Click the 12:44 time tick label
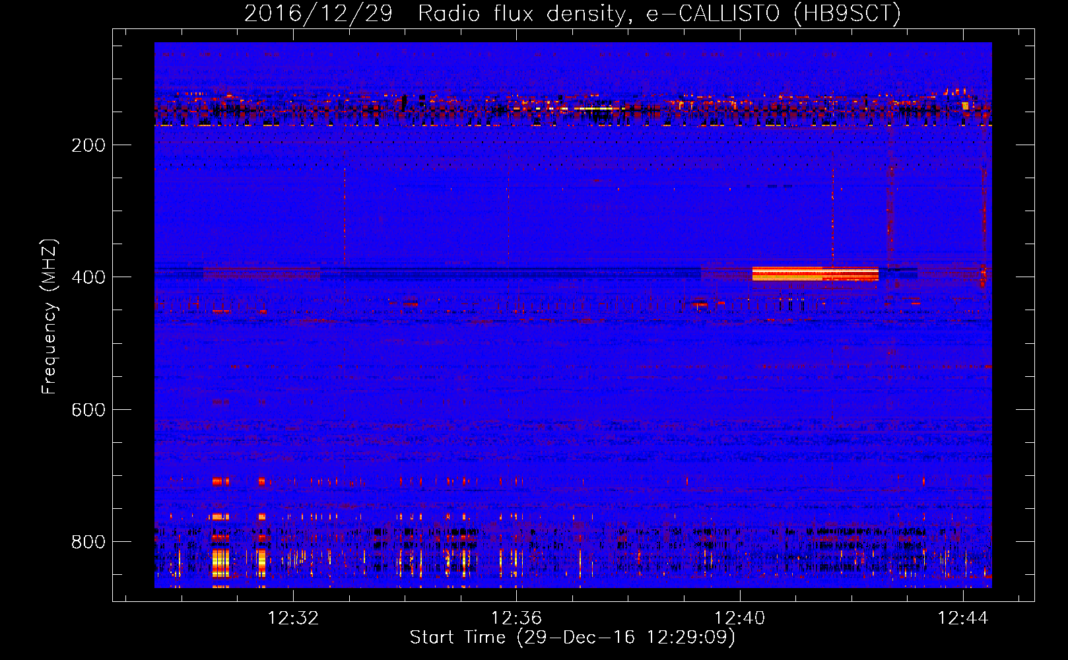This screenshot has height=660, width=1068. tap(963, 618)
